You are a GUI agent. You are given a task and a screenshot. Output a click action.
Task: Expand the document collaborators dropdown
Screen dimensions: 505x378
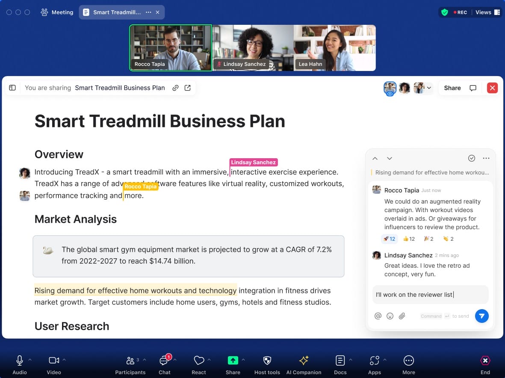click(x=429, y=88)
